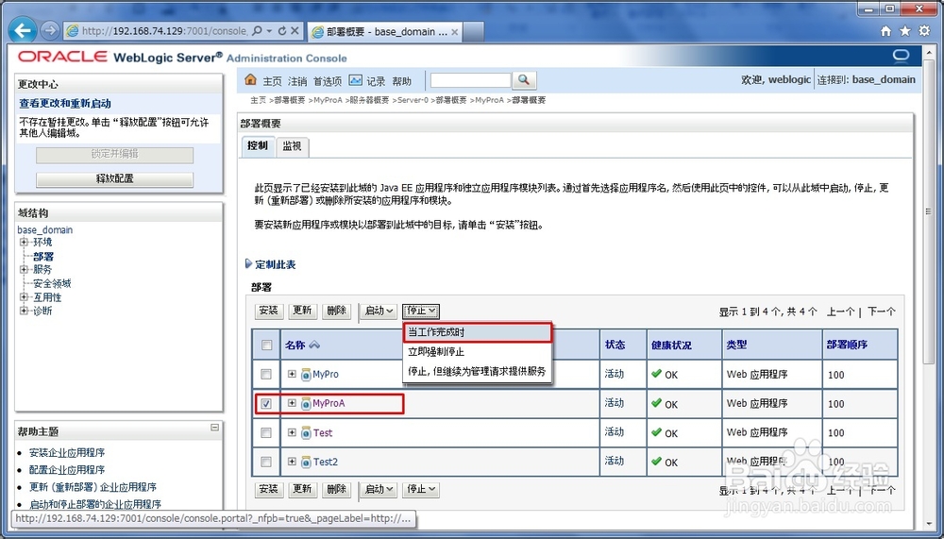
Task: Open the top 启动 dropdown button
Action: 379,311
